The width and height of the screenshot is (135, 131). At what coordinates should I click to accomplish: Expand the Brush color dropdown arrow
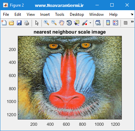click(90, 23)
